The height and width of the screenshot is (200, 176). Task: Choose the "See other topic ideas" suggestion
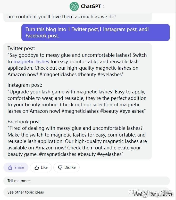26,192
